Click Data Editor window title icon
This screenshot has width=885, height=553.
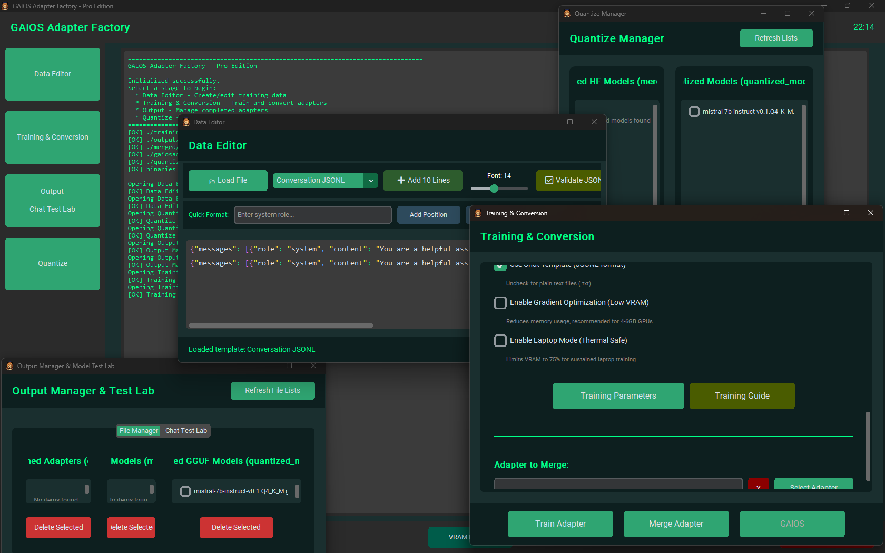coord(186,122)
